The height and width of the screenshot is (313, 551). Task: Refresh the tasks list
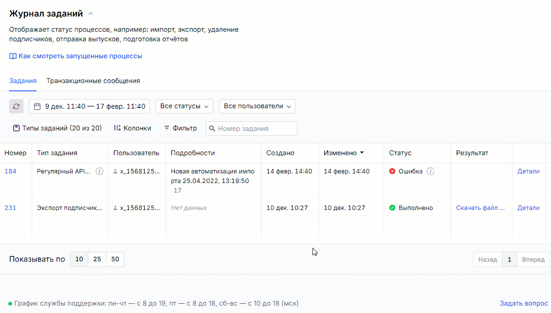[16, 106]
